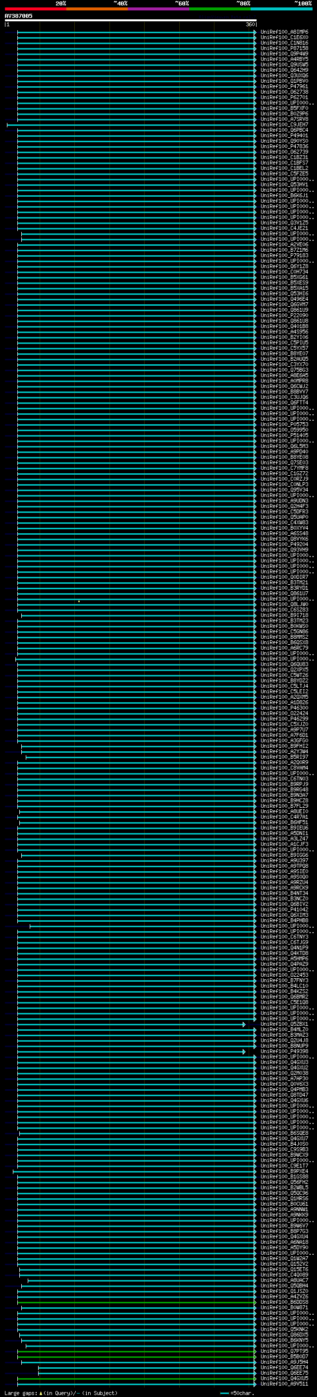Click the red 20% identity legend segment

tap(35, 9)
